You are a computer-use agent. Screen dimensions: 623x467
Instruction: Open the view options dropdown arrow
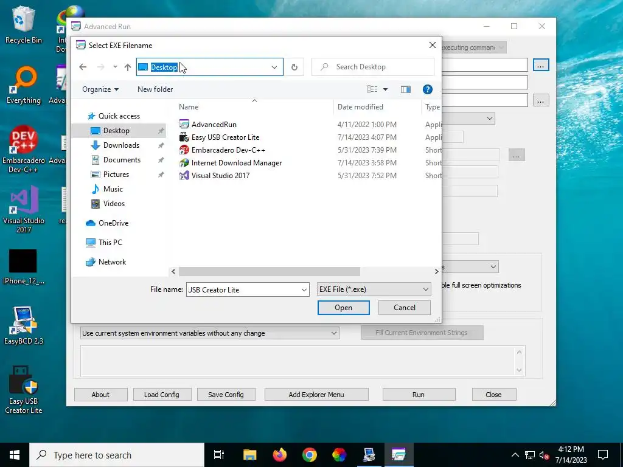[385, 89]
